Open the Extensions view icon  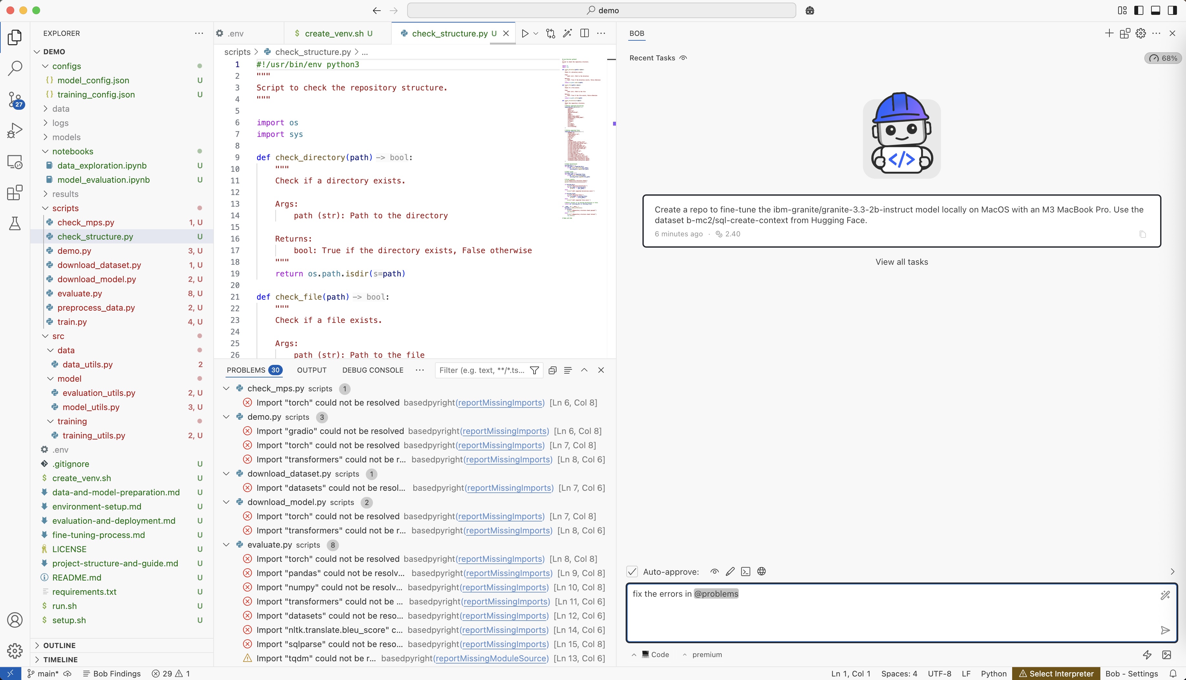tap(15, 192)
